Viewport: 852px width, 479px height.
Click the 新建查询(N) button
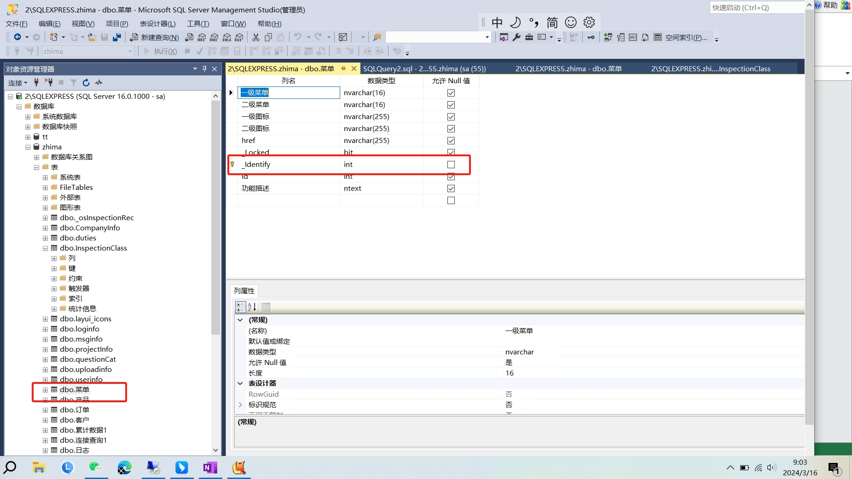point(154,37)
